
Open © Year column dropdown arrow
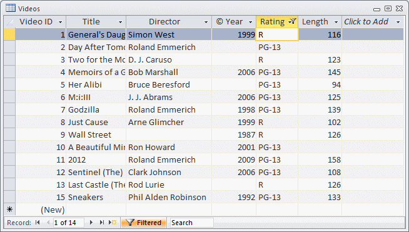click(250, 22)
